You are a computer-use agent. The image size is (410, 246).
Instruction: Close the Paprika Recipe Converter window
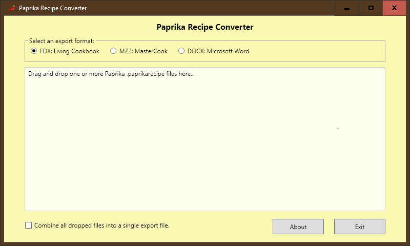tap(394, 8)
